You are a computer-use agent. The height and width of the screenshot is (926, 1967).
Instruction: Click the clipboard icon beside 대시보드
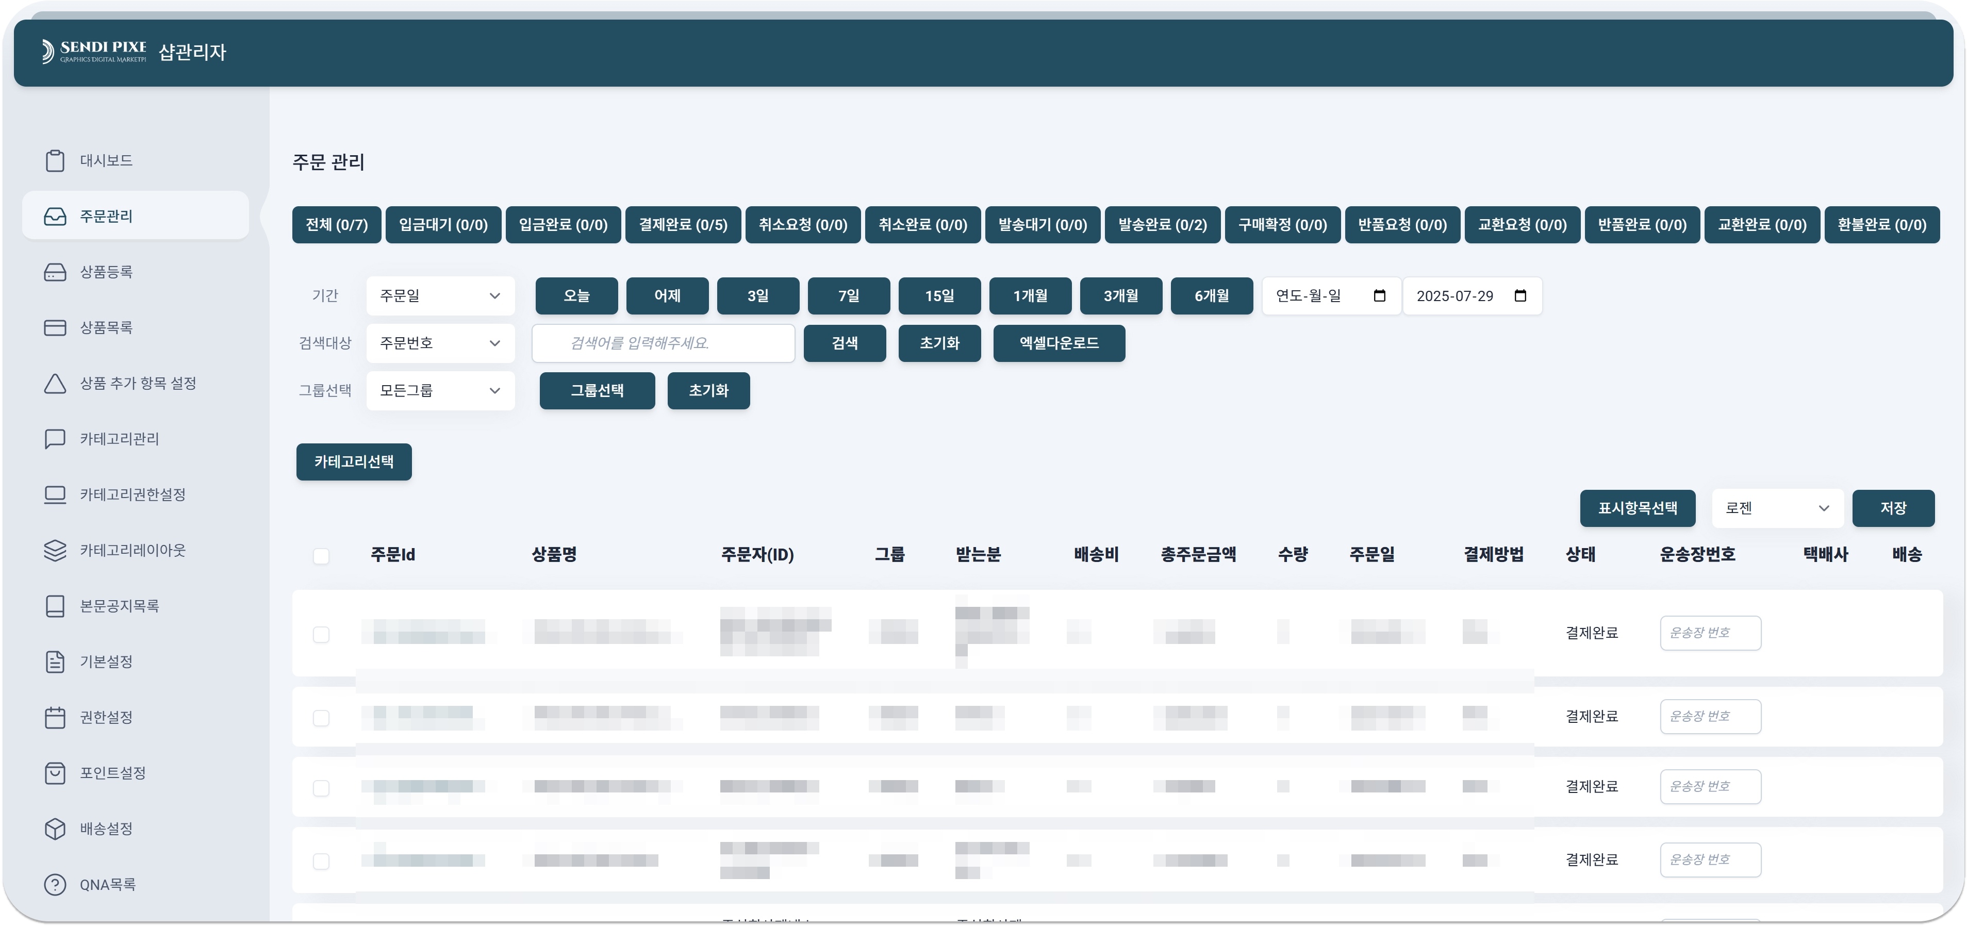point(55,160)
